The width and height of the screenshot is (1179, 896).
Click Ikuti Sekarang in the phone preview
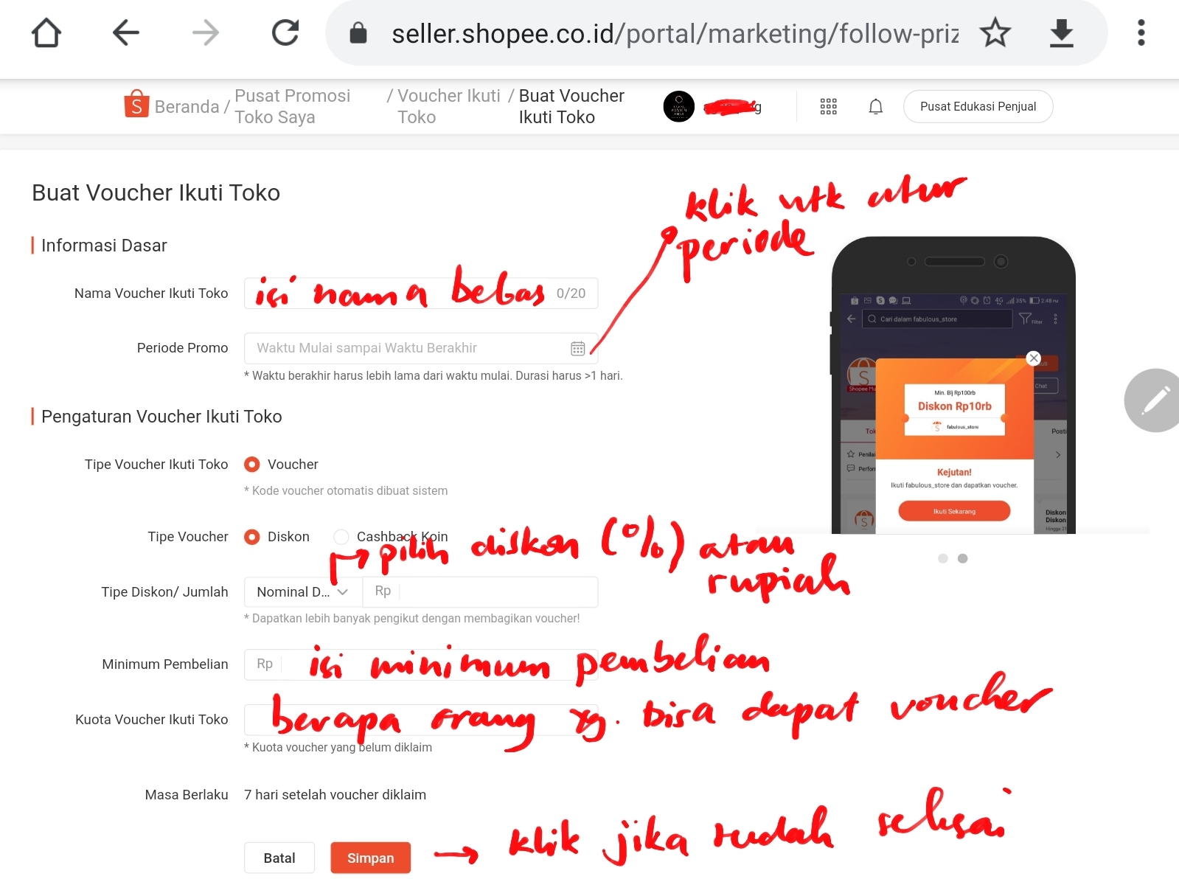(x=954, y=511)
